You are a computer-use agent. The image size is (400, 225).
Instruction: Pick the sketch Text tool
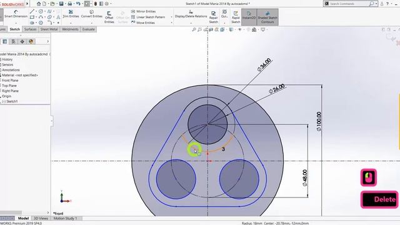pyautogui.click(x=58, y=17)
